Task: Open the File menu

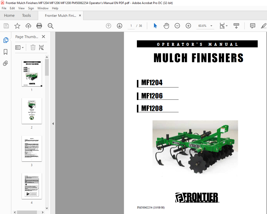Action: (x=4, y=8)
